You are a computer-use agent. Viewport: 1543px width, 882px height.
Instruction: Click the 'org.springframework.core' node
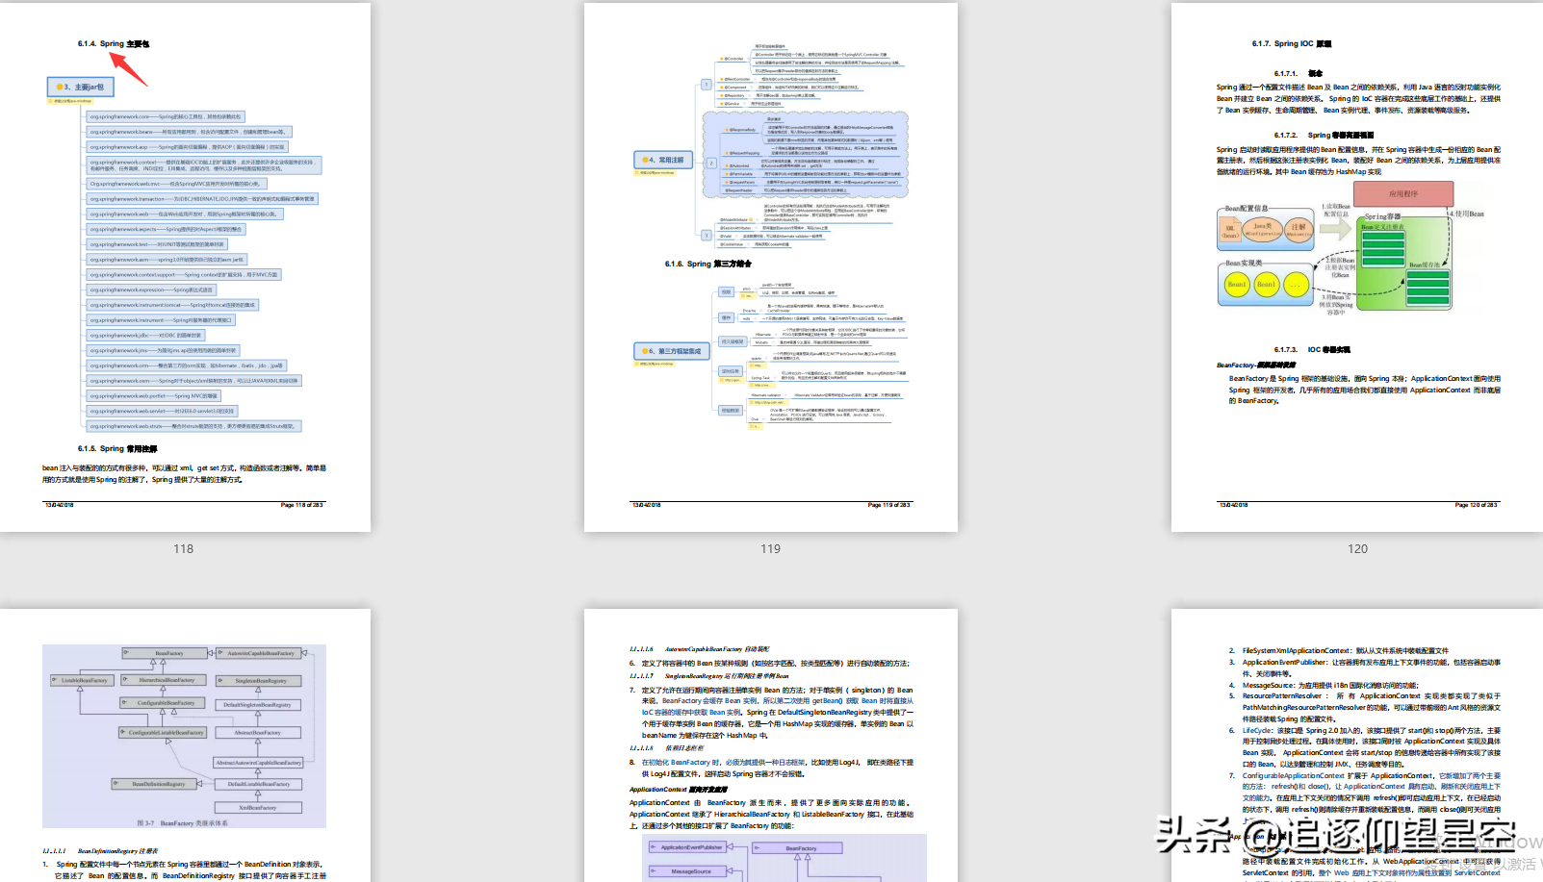click(x=165, y=116)
